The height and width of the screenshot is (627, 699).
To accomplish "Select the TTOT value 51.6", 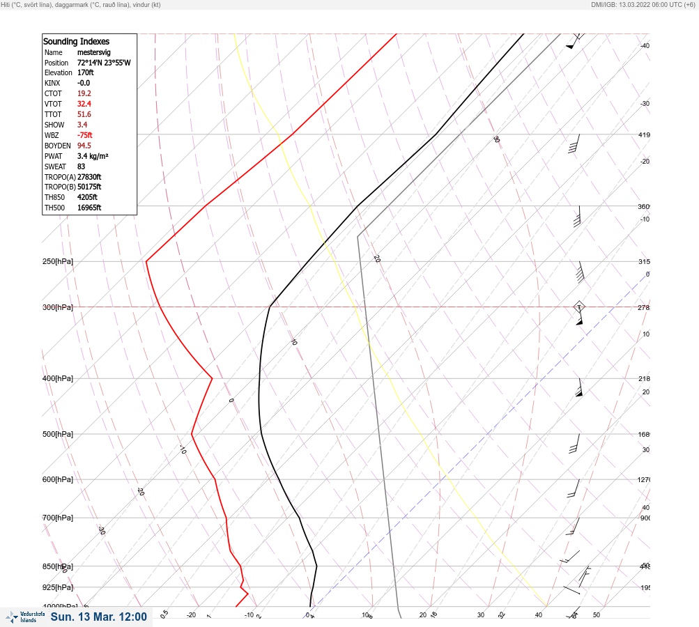I will tap(84, 114).
